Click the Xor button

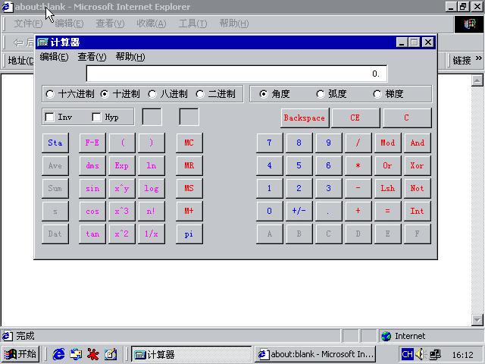[418, 165]
